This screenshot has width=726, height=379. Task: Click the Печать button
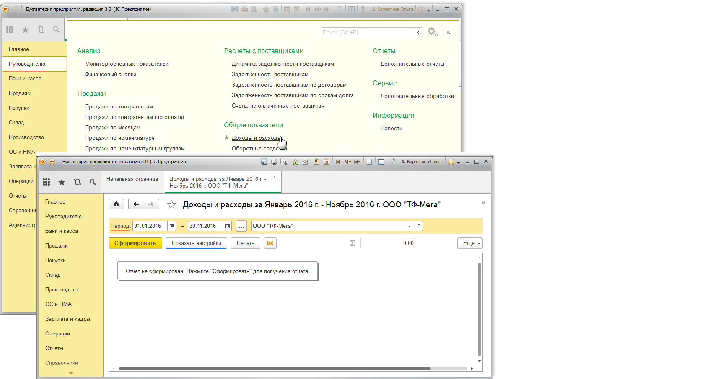tap(246, 243)
